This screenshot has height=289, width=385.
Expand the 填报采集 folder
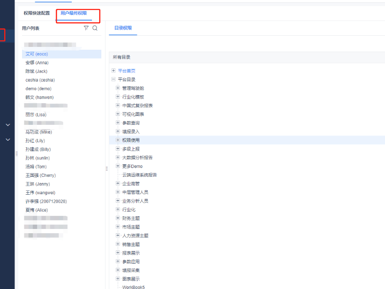coord(118,270)
